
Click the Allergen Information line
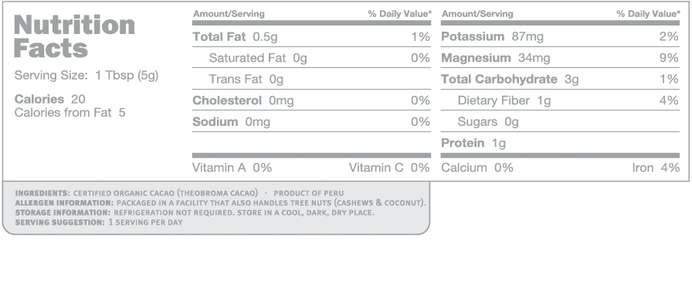tap(220, 203)
